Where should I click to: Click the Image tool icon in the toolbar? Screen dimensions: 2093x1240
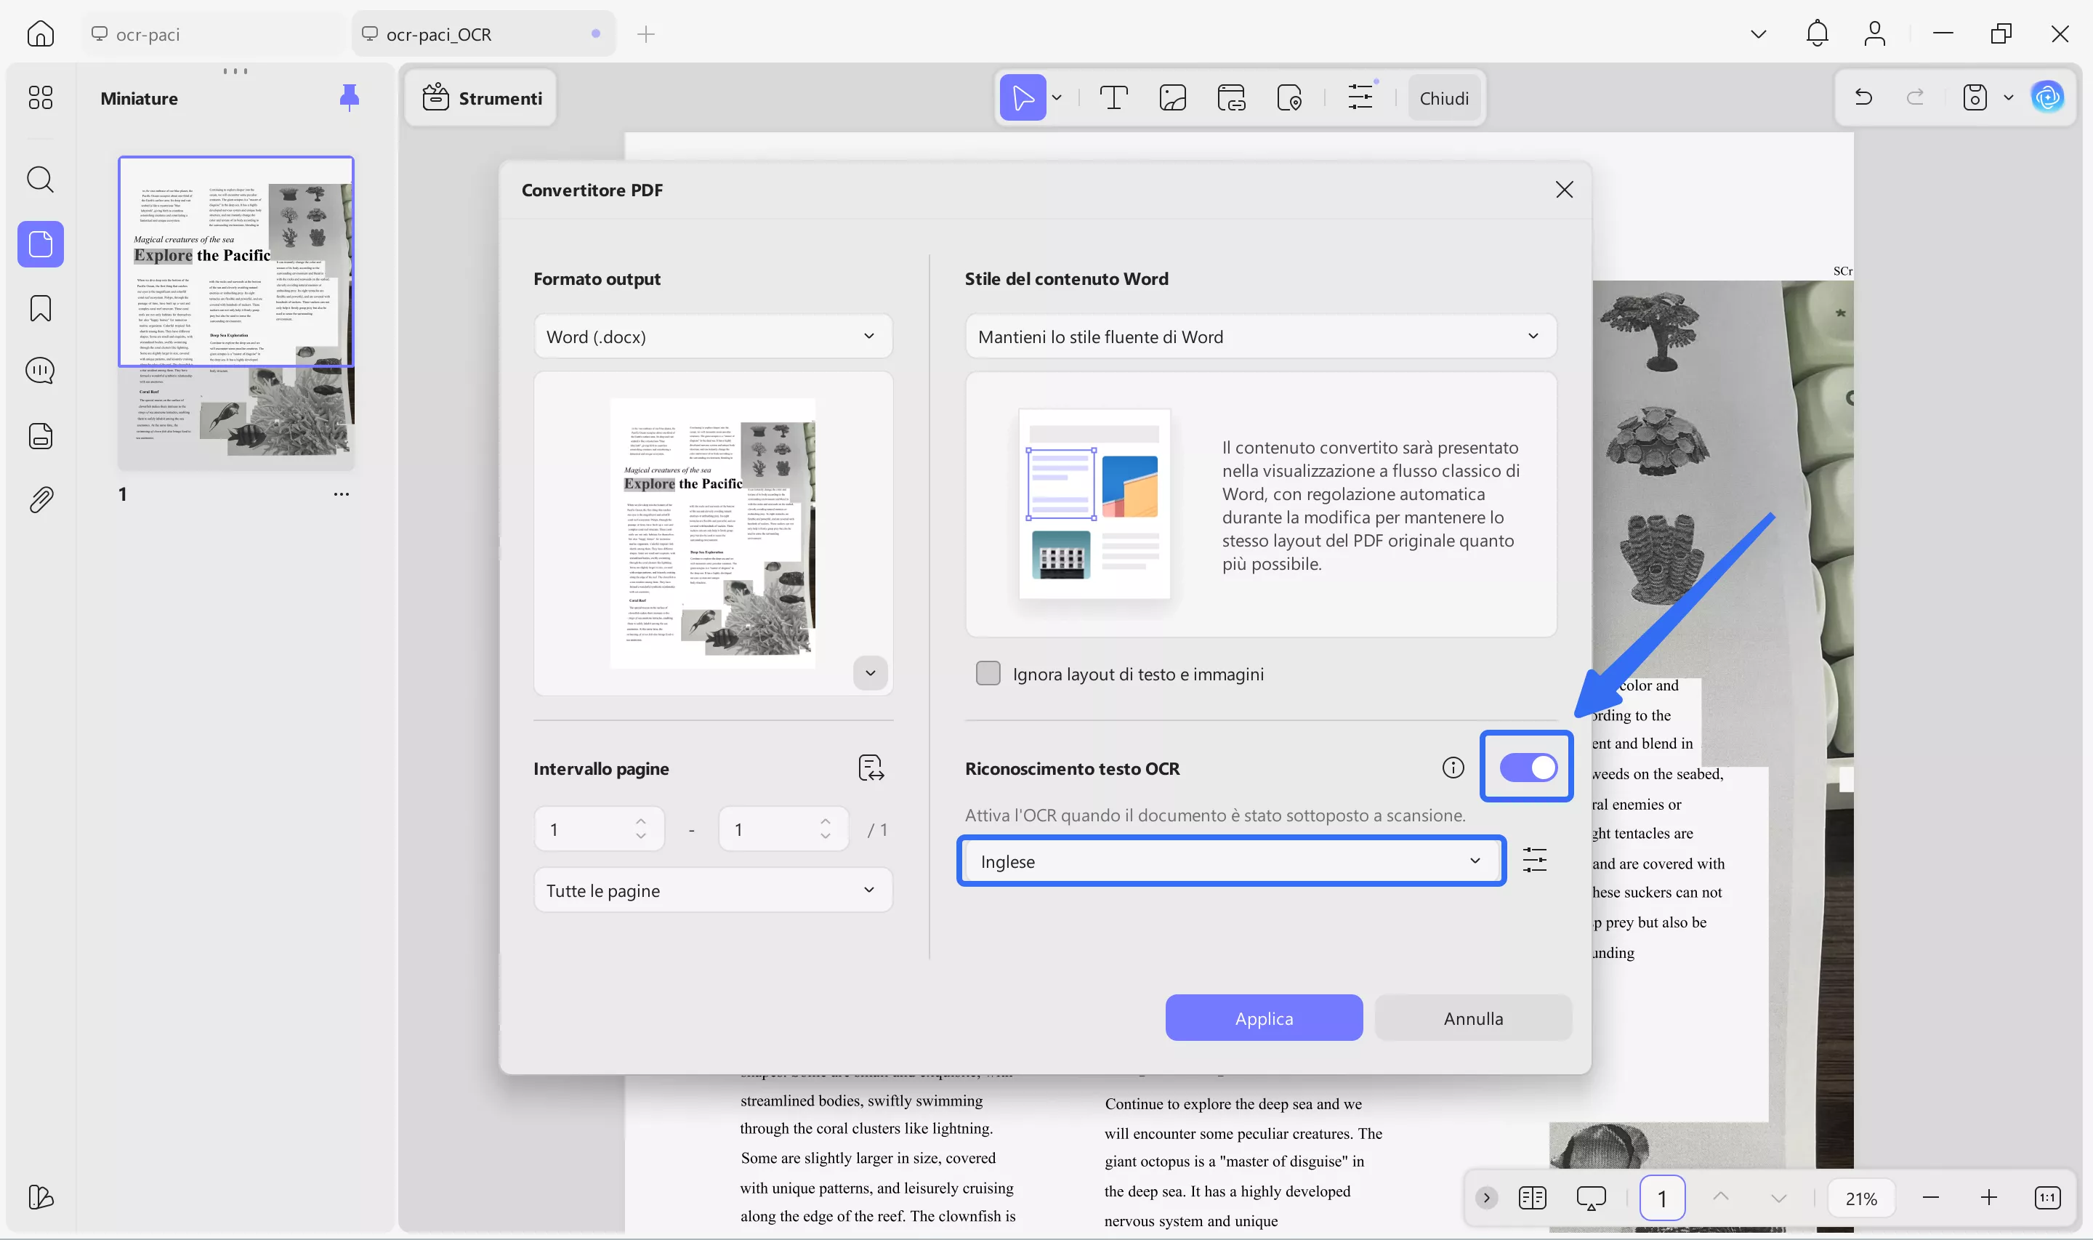point(1171,97)
